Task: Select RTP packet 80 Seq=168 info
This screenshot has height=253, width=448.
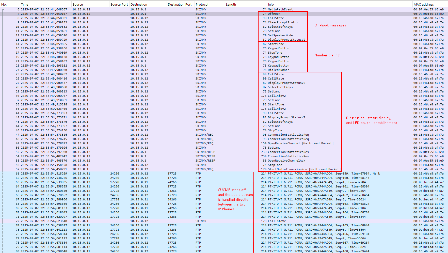Action: pyautogui.click(x=318, y=251)
